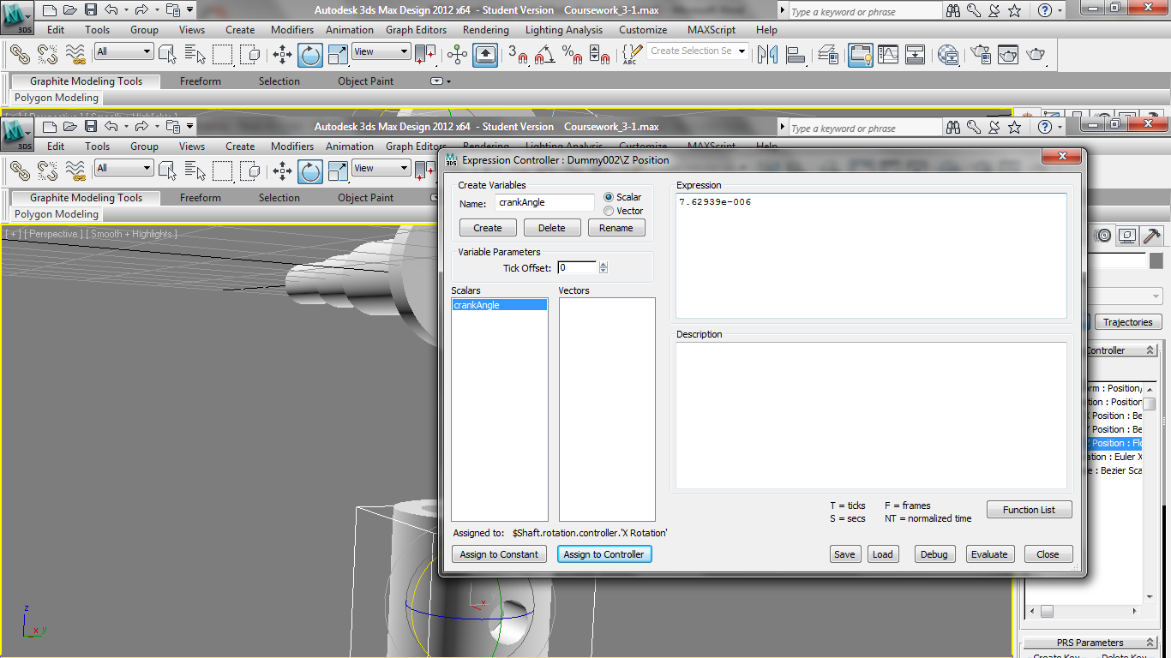The width and height of the screenshot is (1171, 658).
Task: Open Customize menu in rear window
Action: coord(643,30)
